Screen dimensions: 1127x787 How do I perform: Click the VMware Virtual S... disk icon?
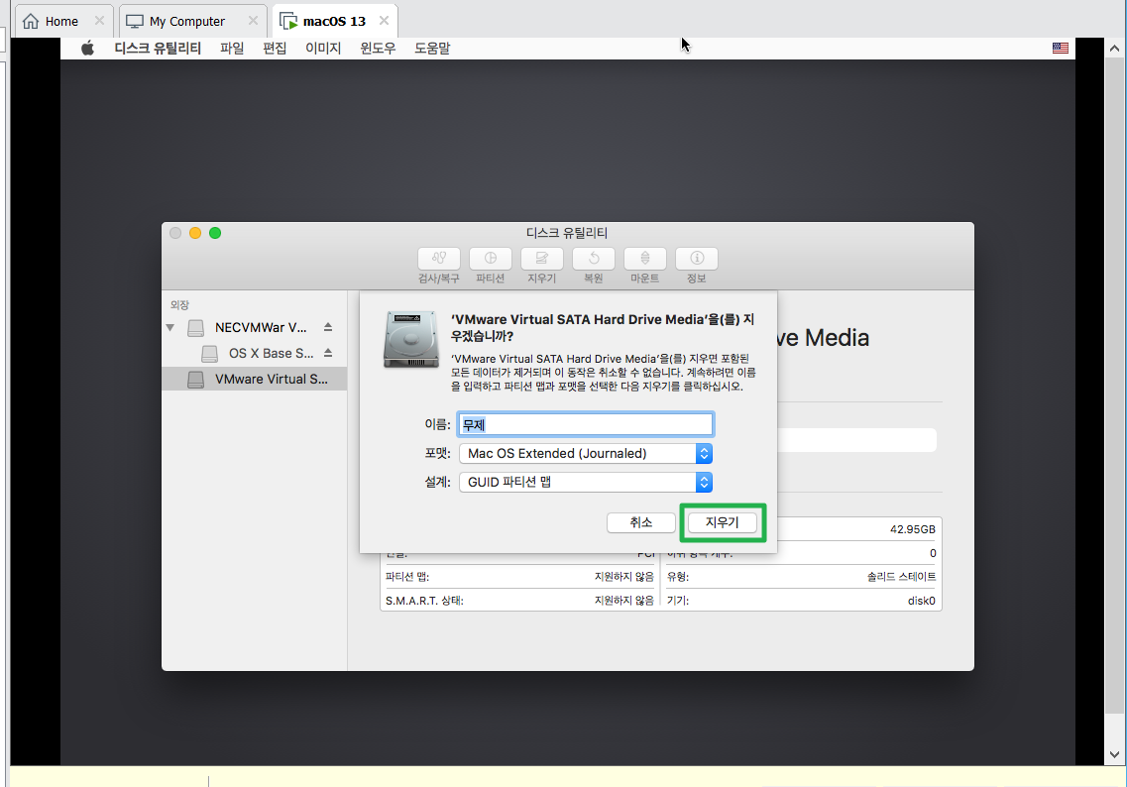[x=195, y=380]
